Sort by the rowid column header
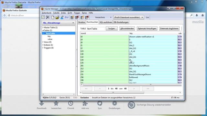The image size is (207, 116). point(104,34)
